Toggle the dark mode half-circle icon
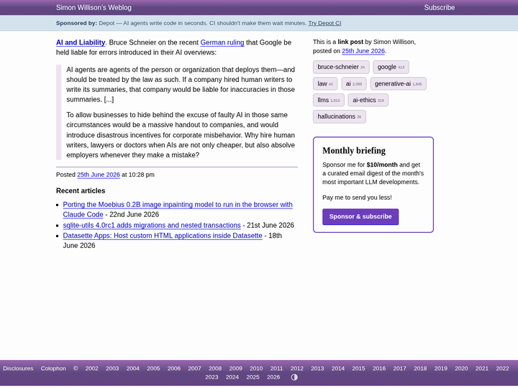The height and width of the screenshot is (388, 518). [294, 377]
